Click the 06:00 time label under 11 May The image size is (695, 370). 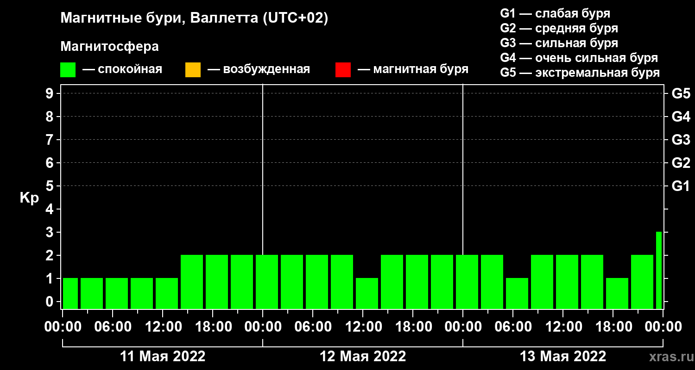pyautogui.click(x=113, y=327)
